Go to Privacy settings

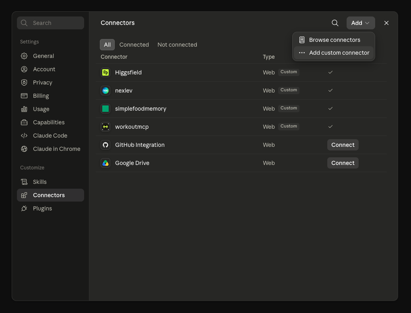[50, 82]
